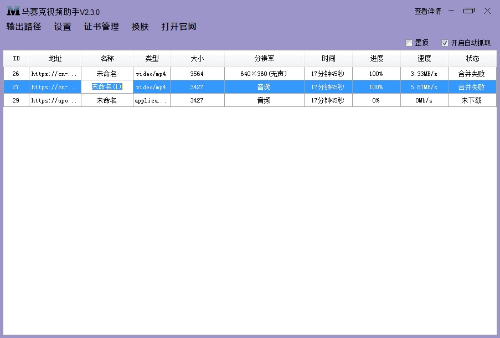500x338 pixels.
Task: Sort by the 分辨率 column header
Action: (x=264, y=58)
